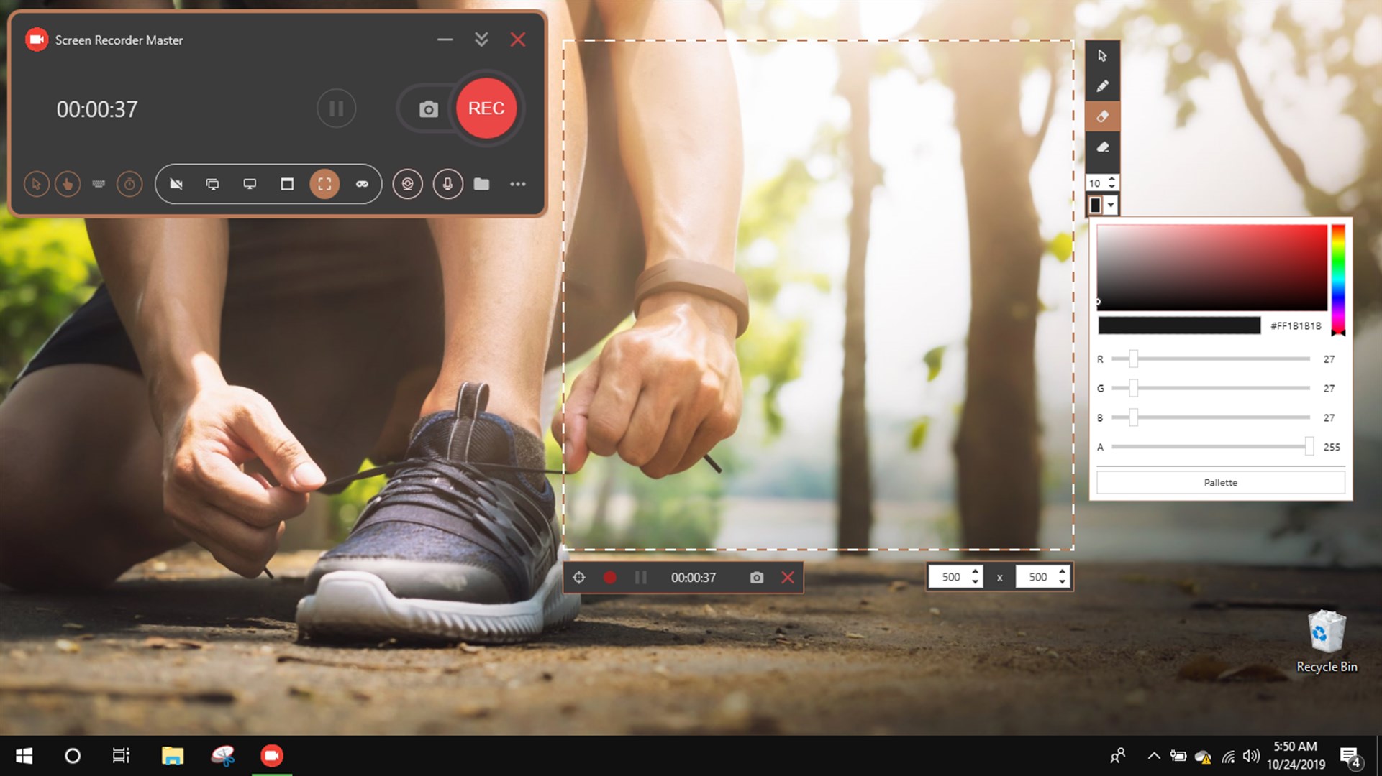Image resolution: width=1382 pixels, height=776 pixels.
Task: Select the pencil drawing tool
Action: [1102, 86]
